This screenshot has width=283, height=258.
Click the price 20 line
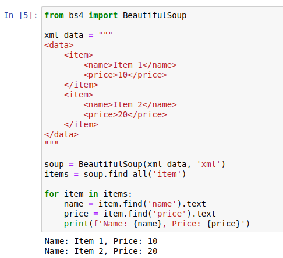(125, 114)
